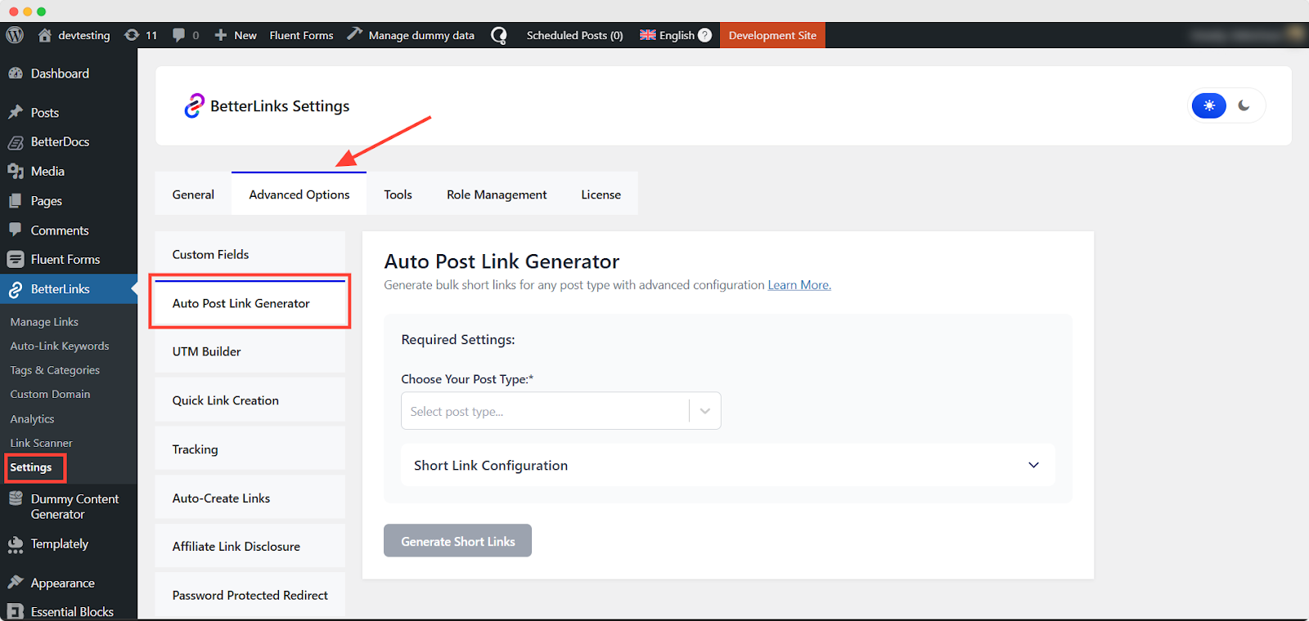This screenshot has height=621, width=1309.
Task: Open Link Scanner submenu item
Action: coord(41,443)
